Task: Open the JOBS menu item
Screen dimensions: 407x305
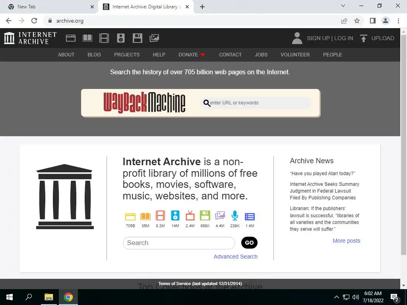Action: [261, 55]
